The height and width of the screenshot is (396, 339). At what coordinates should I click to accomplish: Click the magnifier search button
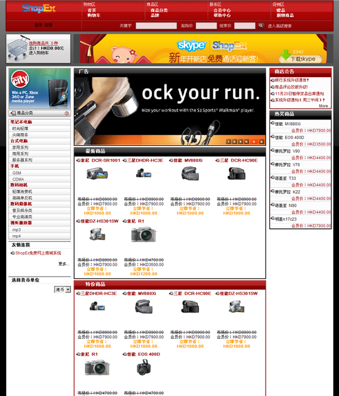(x=261, y=26)
